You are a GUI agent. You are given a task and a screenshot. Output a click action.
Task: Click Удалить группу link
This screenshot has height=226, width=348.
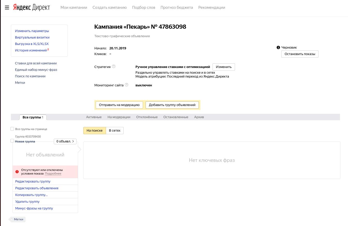click(x=27, y=202)
